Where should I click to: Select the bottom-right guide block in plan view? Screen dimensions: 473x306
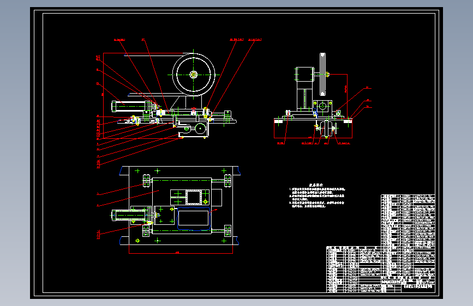(x=227, y=231)
